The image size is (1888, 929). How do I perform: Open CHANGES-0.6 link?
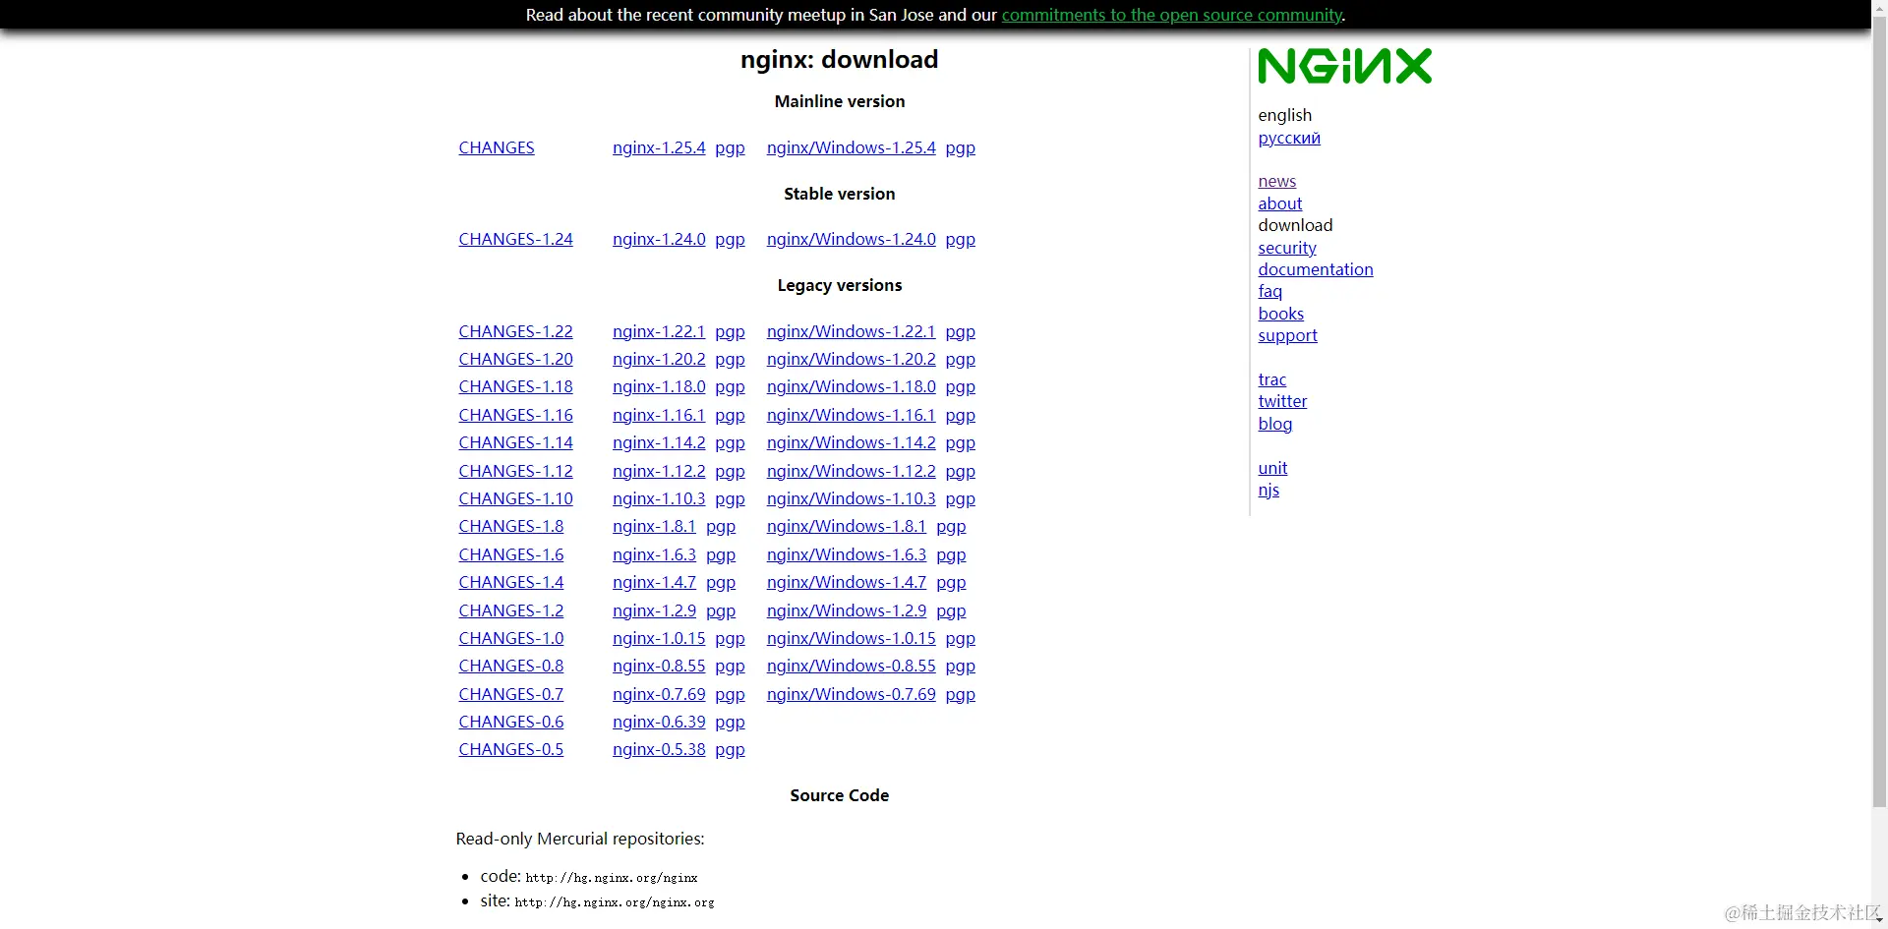coord(511,722)
